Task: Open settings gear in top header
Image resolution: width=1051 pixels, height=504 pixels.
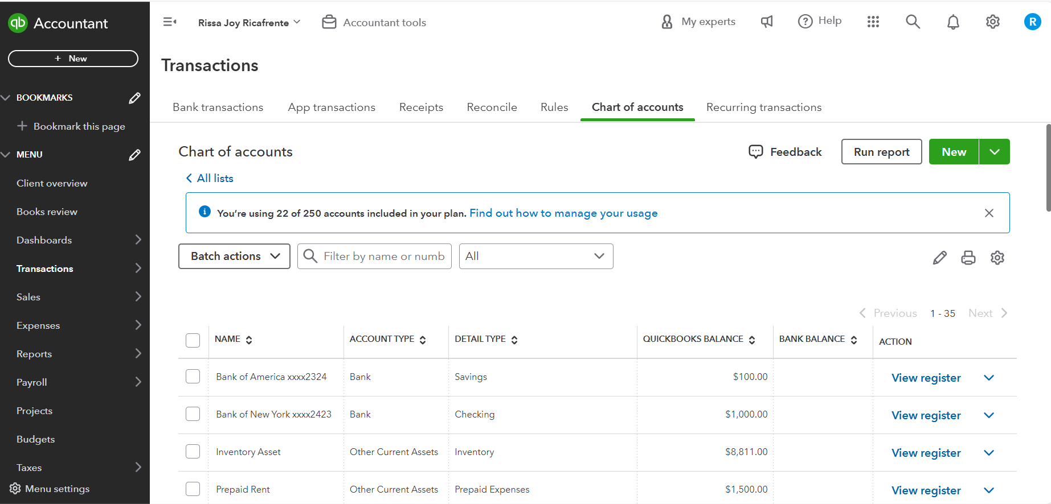Action: [993, 22]
